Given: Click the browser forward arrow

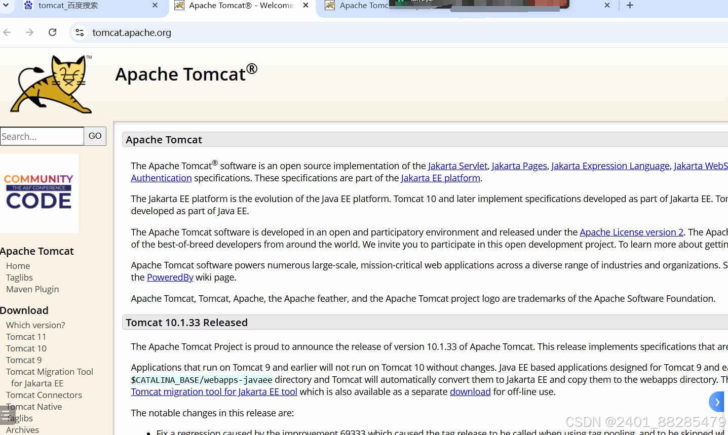Looking at the screenshot, I should click(29, 32).
